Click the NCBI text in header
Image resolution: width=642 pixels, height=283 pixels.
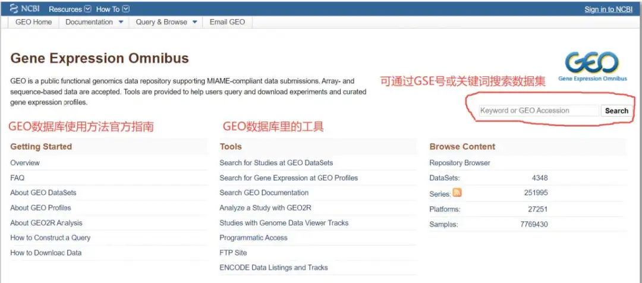(x=30, y=8)
